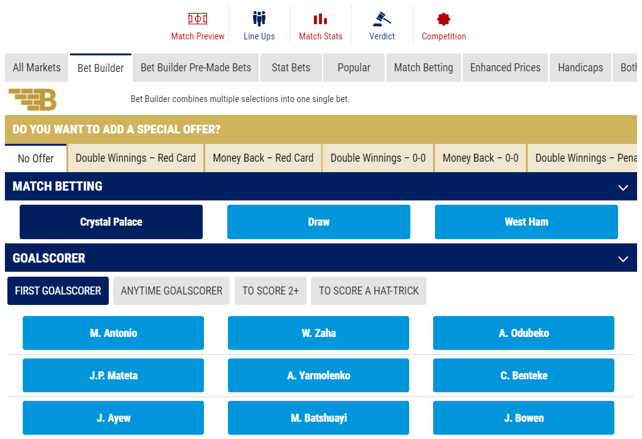The height and width of the screenshot is (439, 642).
Task: Click the Bet Builder brick logo
Action: coord(33,100)
